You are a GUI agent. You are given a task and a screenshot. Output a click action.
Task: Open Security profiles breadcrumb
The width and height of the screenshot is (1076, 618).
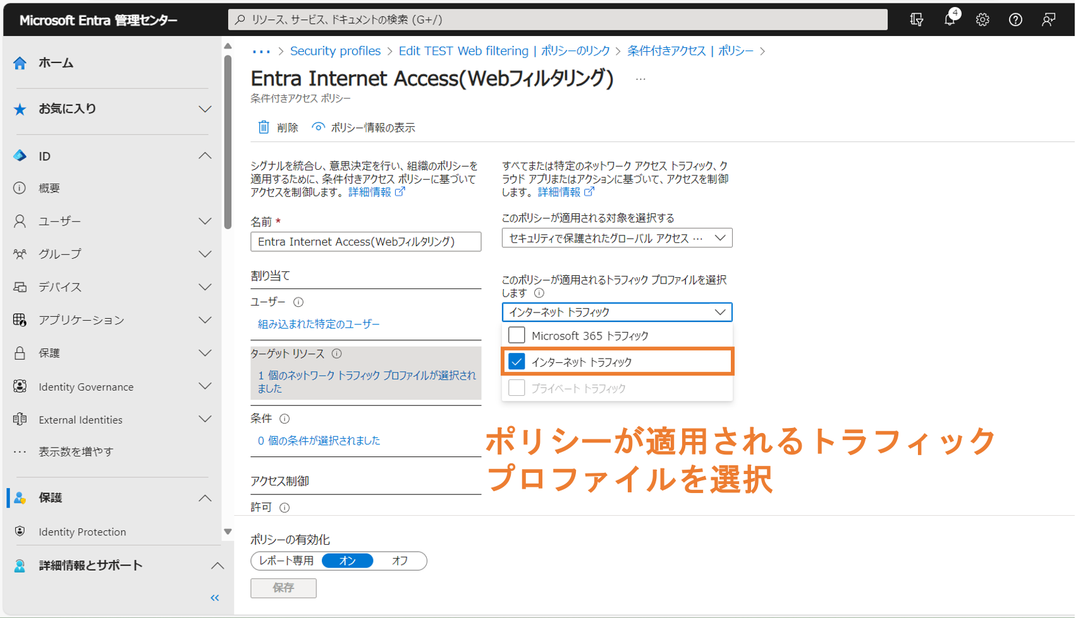335,51
